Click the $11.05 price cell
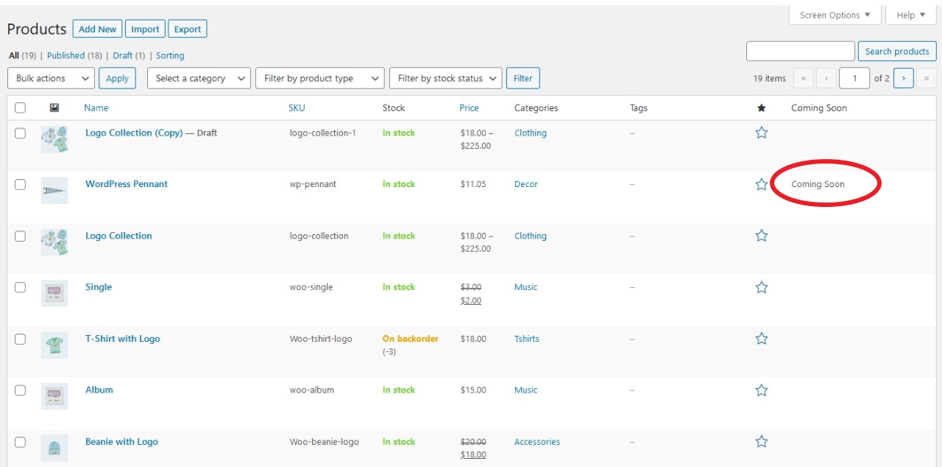Screen dimensions: 942x467 (x=473, y=184)
